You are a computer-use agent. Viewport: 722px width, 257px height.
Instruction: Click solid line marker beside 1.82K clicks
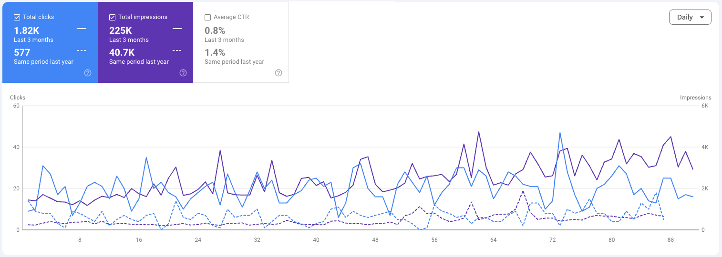[82, 29]
